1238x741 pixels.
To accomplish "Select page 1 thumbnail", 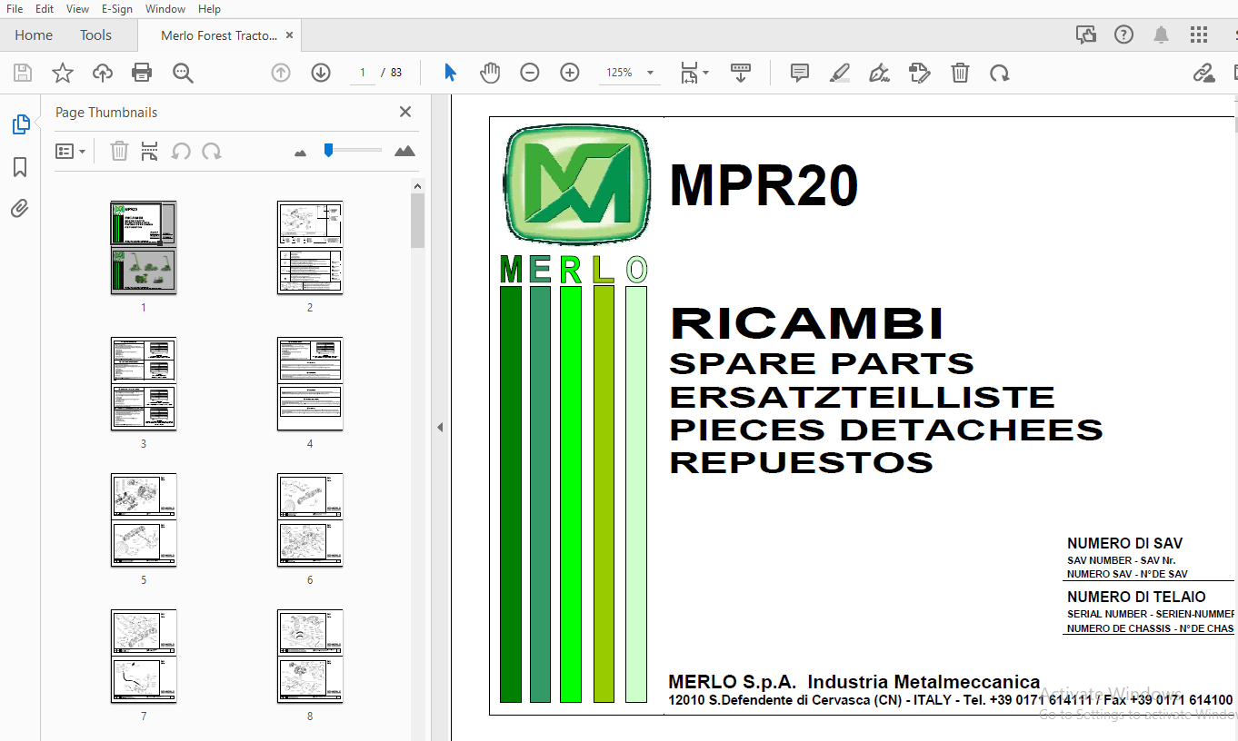I will point(144,247).
